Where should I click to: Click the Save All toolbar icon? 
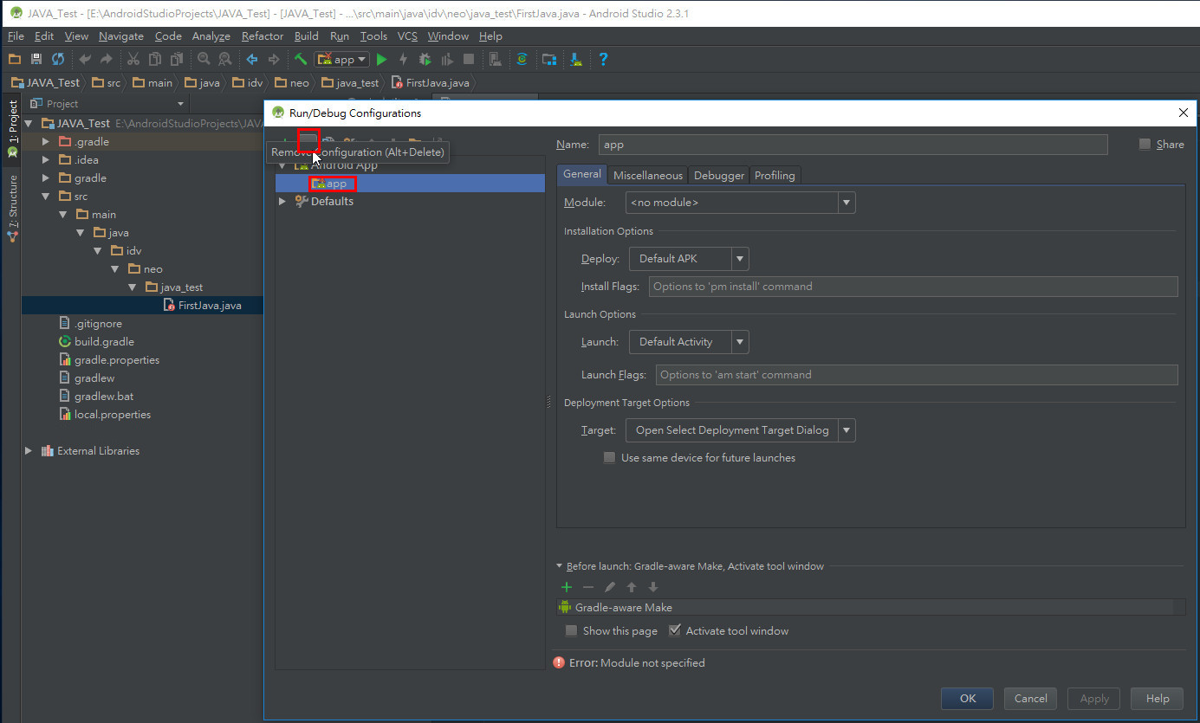(36, 59)
